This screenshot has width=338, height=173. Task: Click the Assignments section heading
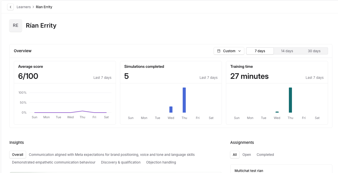pos(242,143)
